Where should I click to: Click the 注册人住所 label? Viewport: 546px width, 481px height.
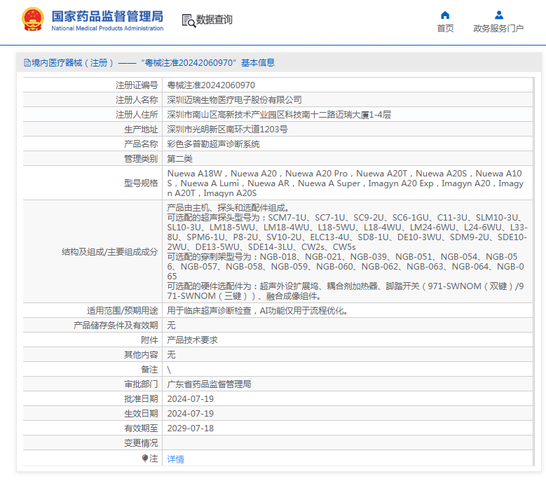coord(137,114)
